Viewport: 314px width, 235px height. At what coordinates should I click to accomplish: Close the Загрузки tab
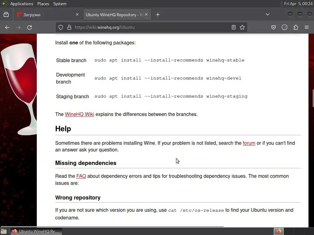(77, 14)
